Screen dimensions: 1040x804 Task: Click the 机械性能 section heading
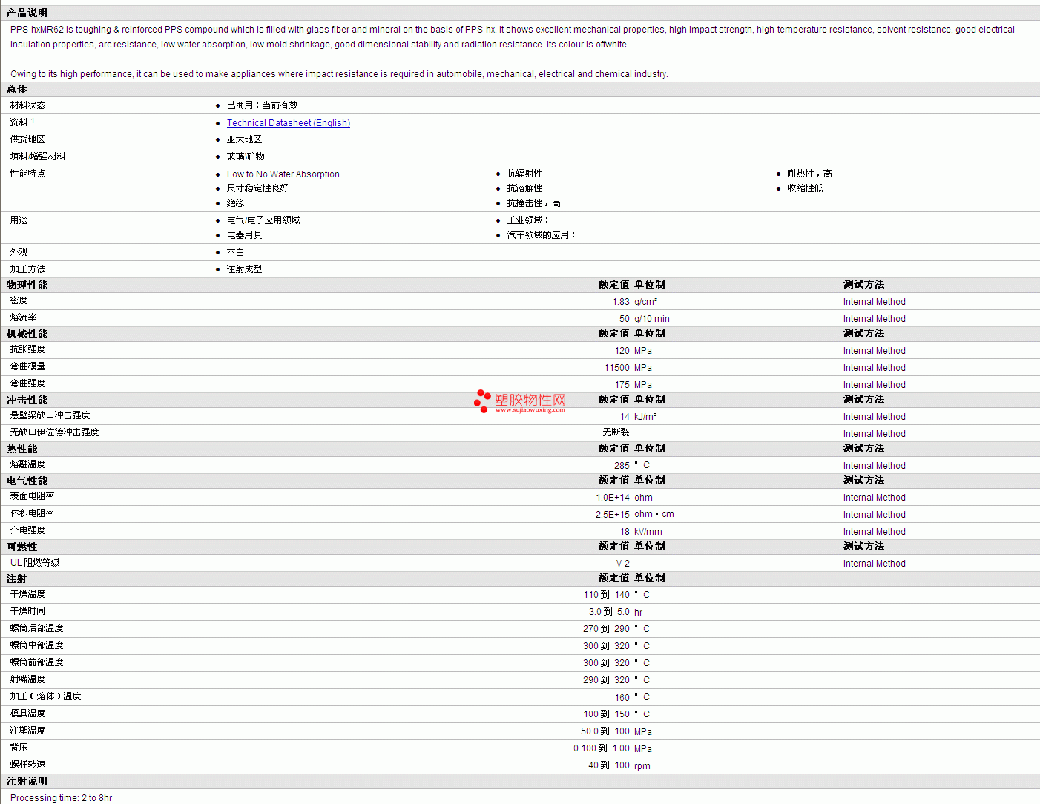27,334
